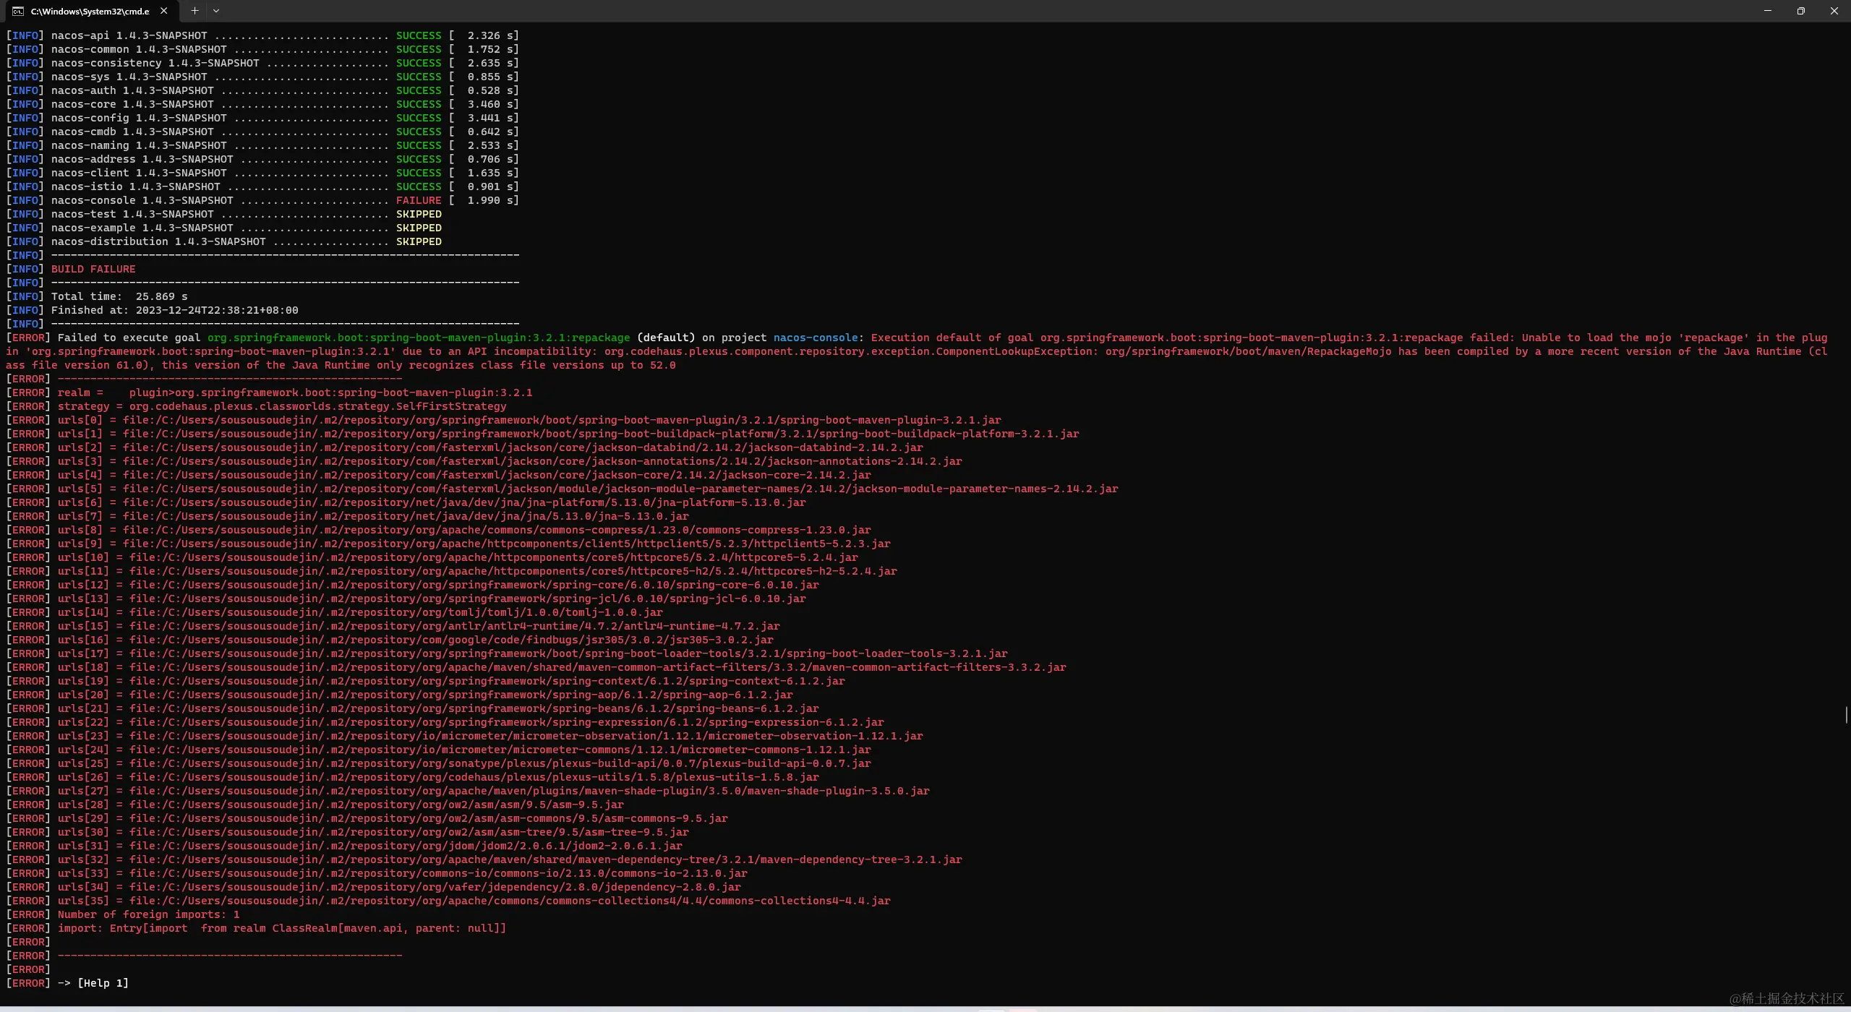The image size is (1851, 1012).
Task: Click the urls[0] spring-boot-maven-plugin jar path
Action: [x=561, y=420]
